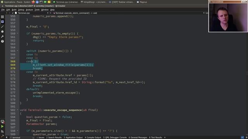Open the Build menu

[14, 10]
